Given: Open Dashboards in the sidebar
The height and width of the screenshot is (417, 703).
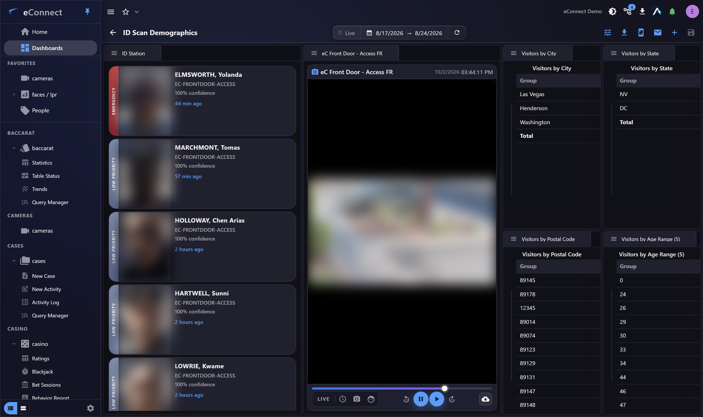Looking at the screenshot, I should tap(51, 48).
